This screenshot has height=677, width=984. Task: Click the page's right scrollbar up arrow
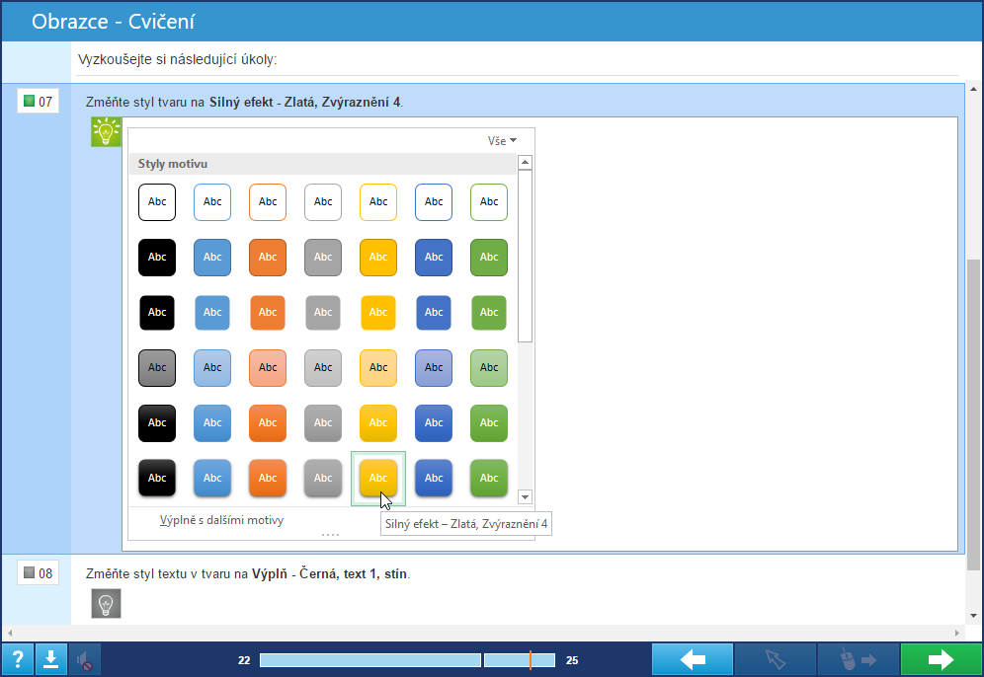(973, 89)
